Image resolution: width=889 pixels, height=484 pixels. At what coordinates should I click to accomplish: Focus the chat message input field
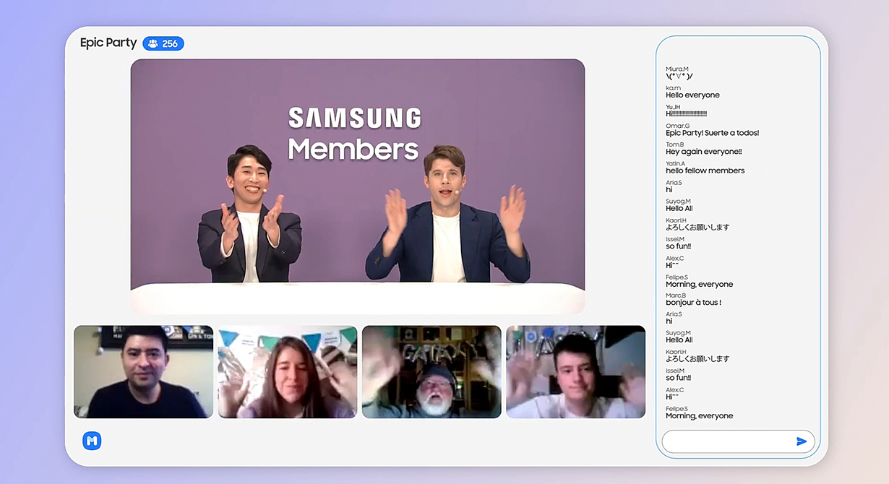coord(738,441)
